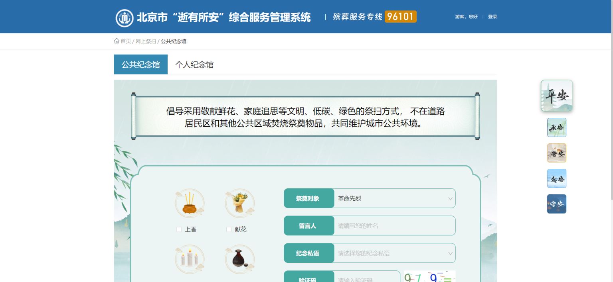Screen dimensions: 613x282
Task: Click the 守安 sidebar icon
Action: 556,204
